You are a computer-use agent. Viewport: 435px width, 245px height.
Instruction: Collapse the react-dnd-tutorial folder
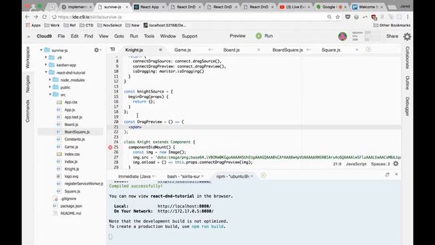click(x=46, y=72)
